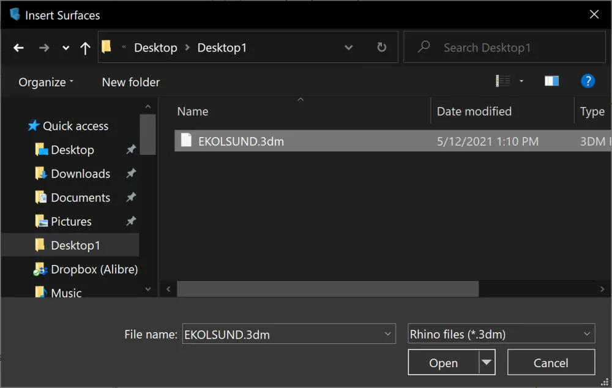Click the pin icon next to Downloads
The image size is (612, 388).
pyautogui.click(x=131, y=173)
